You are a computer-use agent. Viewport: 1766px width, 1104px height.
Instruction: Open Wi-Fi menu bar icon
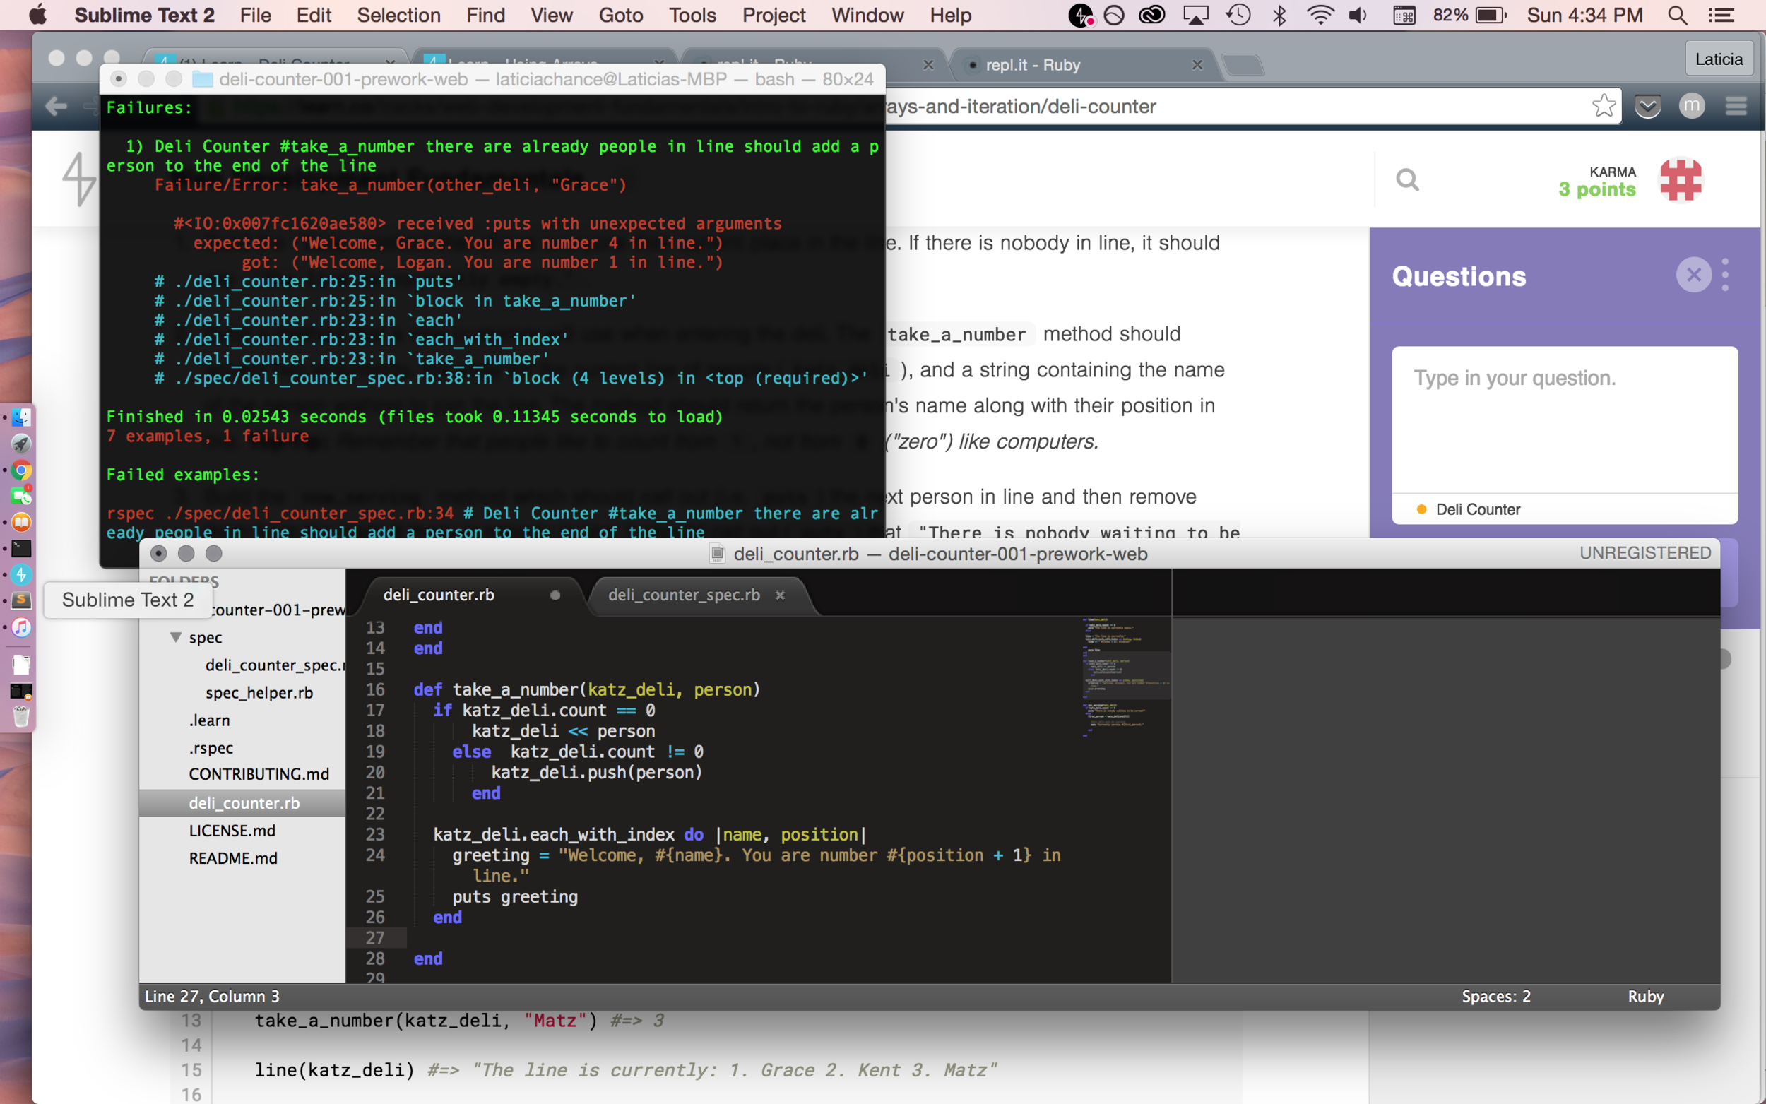1320,16
